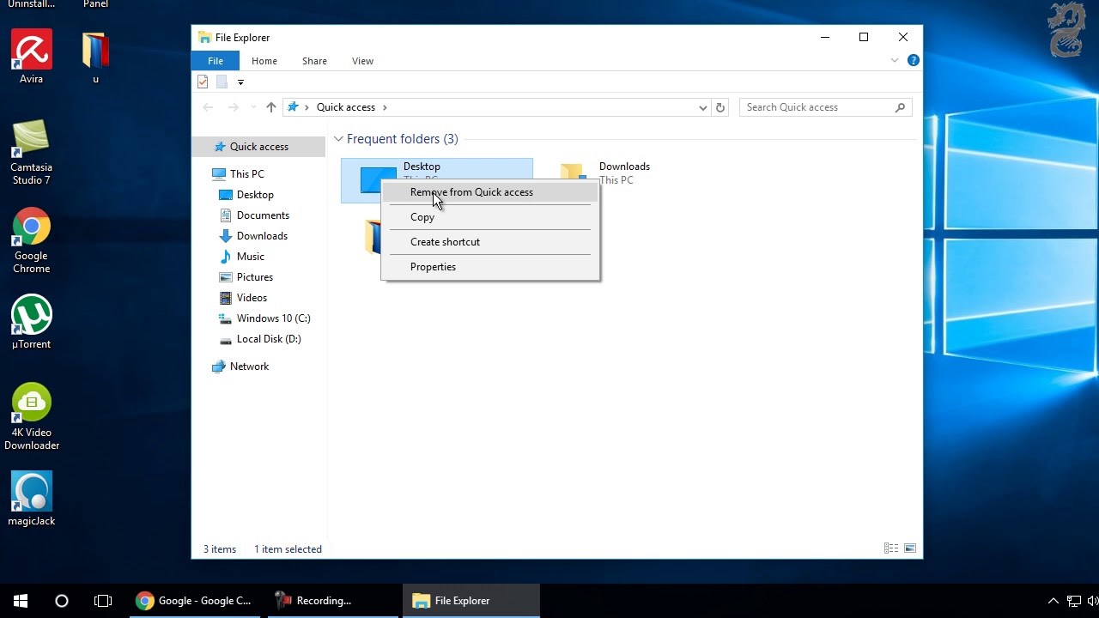This screenshot has width=1099, height=618.
Task: Click the Cortana circle on taskbar
Action: (62, 601)
